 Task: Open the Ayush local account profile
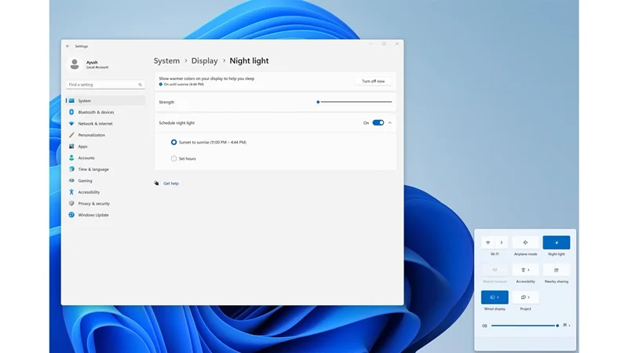point(89,64)
